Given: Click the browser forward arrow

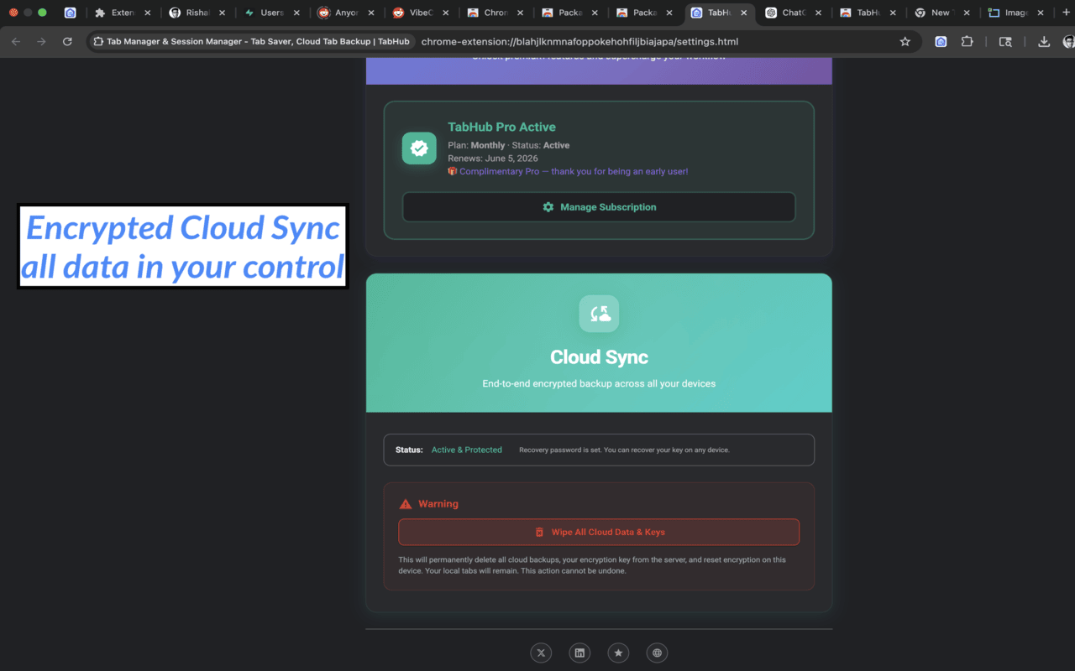Looking at the screenshot, I should pyautogui.click(x=41, y=41).
